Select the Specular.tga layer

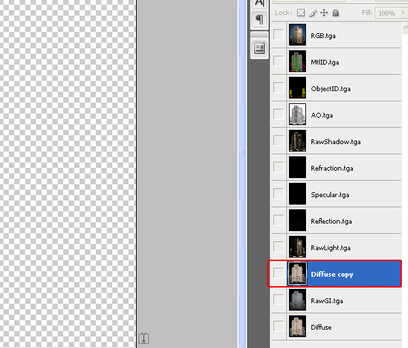330,194
